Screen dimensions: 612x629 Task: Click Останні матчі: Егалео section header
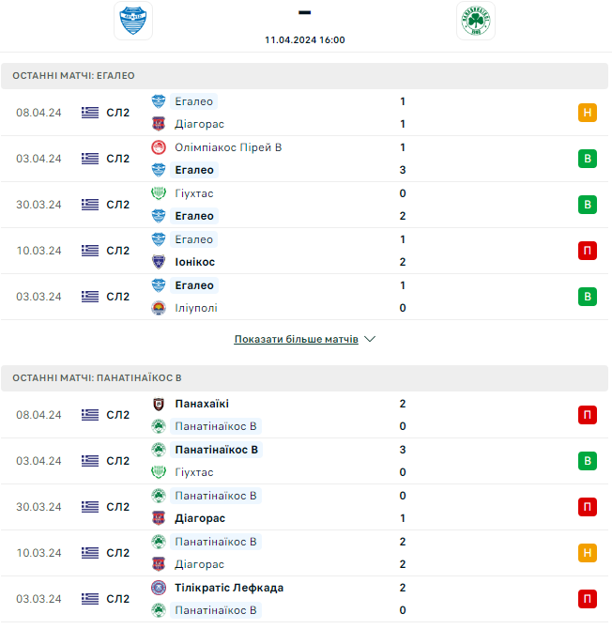tap(304, 76)
